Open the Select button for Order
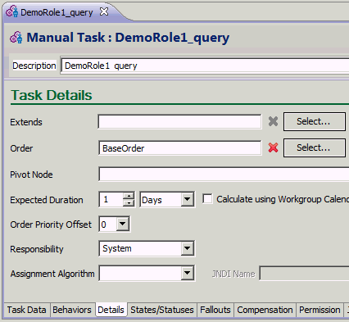Image resolution: width=349 pixels, height=322 pixels. 314,147
